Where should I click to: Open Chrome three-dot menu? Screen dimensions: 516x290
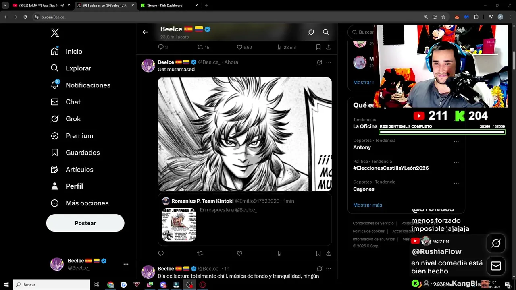click(x=510, y=17)
